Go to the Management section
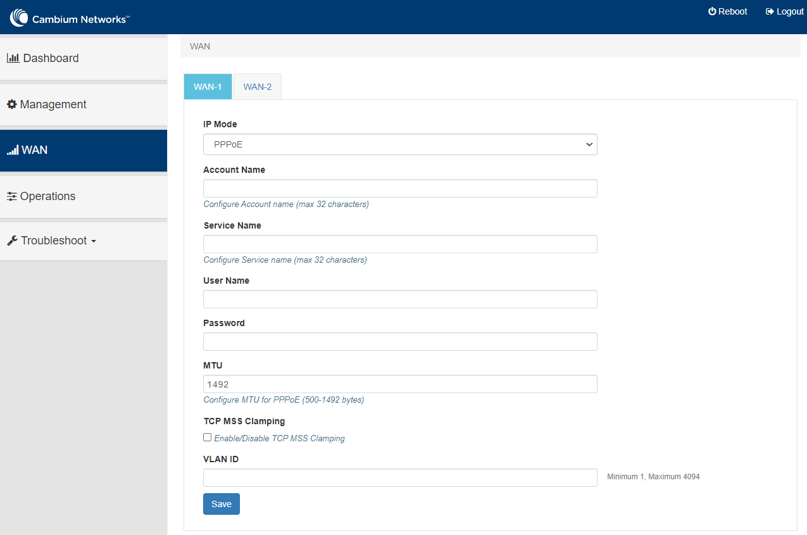The width and height of the screenshot is (807, 535). pos(84,104)
